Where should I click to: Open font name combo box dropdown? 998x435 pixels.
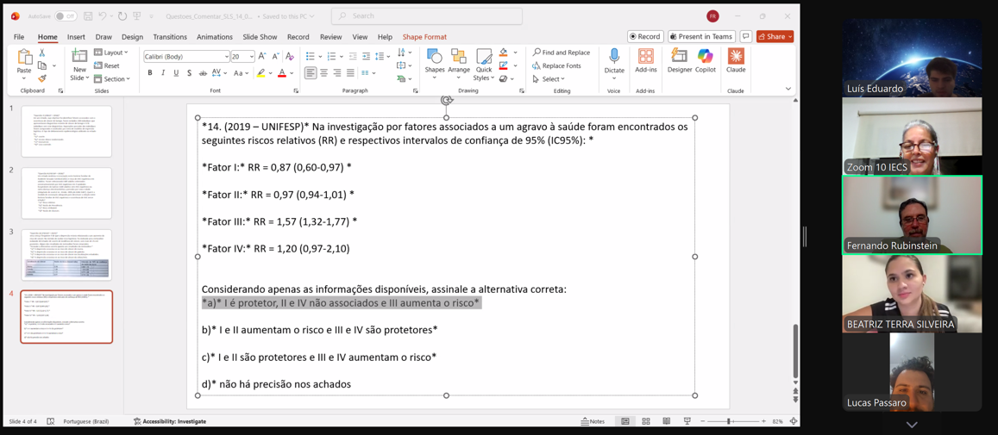[225, 56]
